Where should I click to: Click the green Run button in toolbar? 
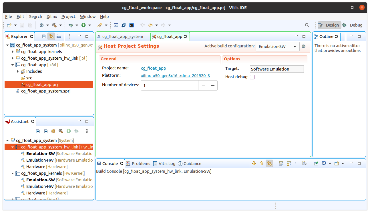tap(83, 25)
